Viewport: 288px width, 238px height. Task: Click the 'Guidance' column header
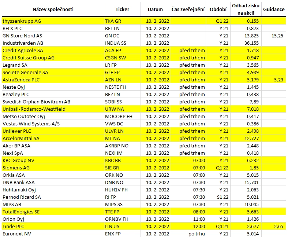(x=274, y=10)
